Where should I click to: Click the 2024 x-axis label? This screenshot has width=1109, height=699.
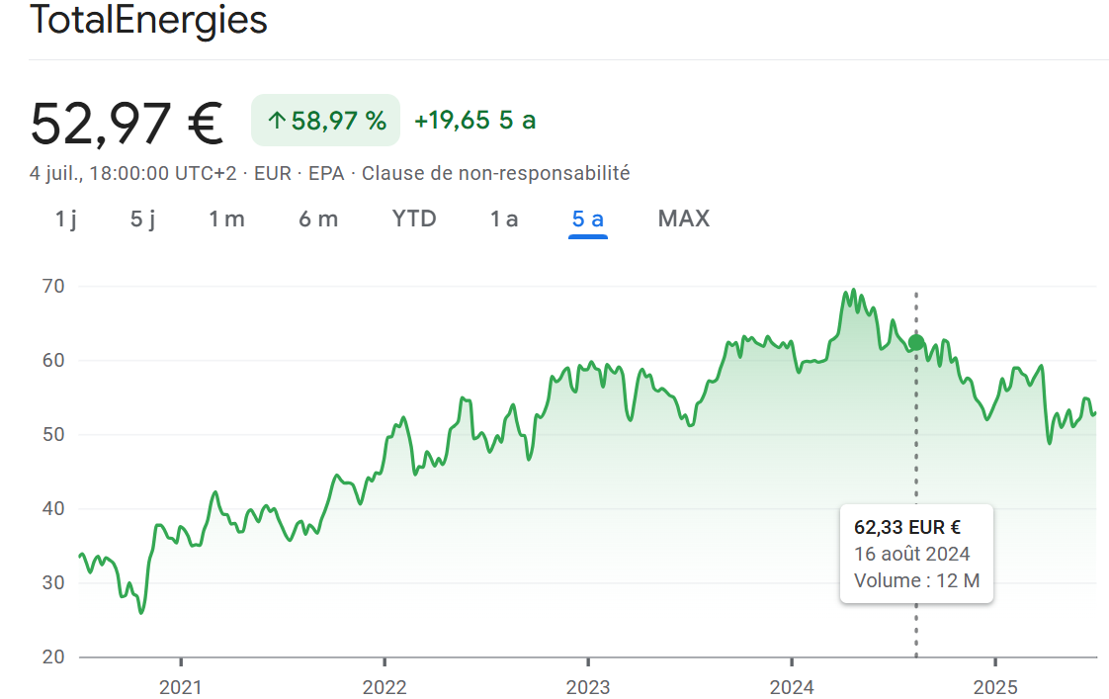[792, 687]
